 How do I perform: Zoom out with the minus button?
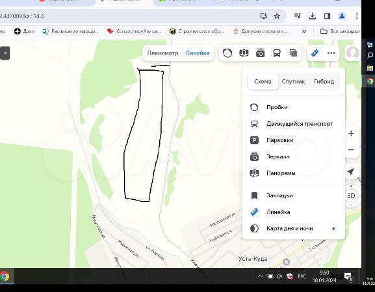click(x=351, y=150)
